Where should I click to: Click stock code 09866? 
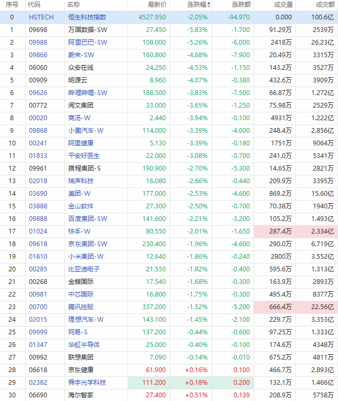coord(38,55)
